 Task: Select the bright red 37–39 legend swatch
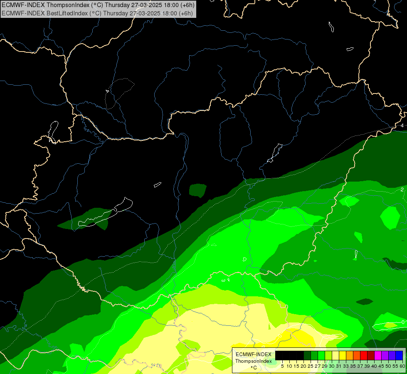(x=364, y=355)
